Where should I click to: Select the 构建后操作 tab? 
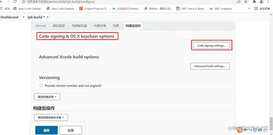133,26
